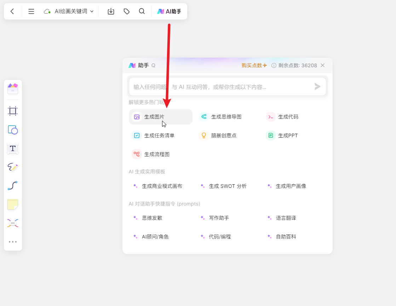Choose 脑暴创意点 option
396x306 pixels.
(x=218, y=135)
